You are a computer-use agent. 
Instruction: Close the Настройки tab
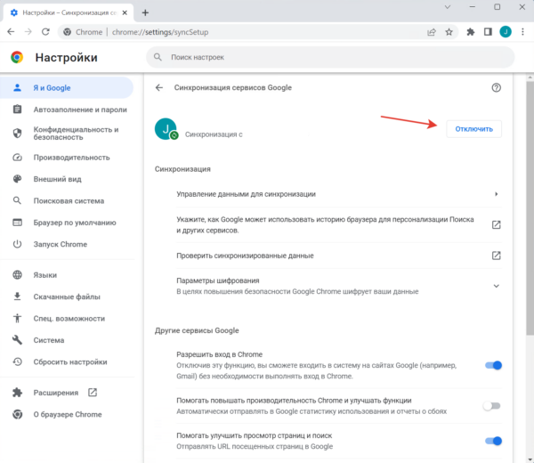(x=125, y=12)
